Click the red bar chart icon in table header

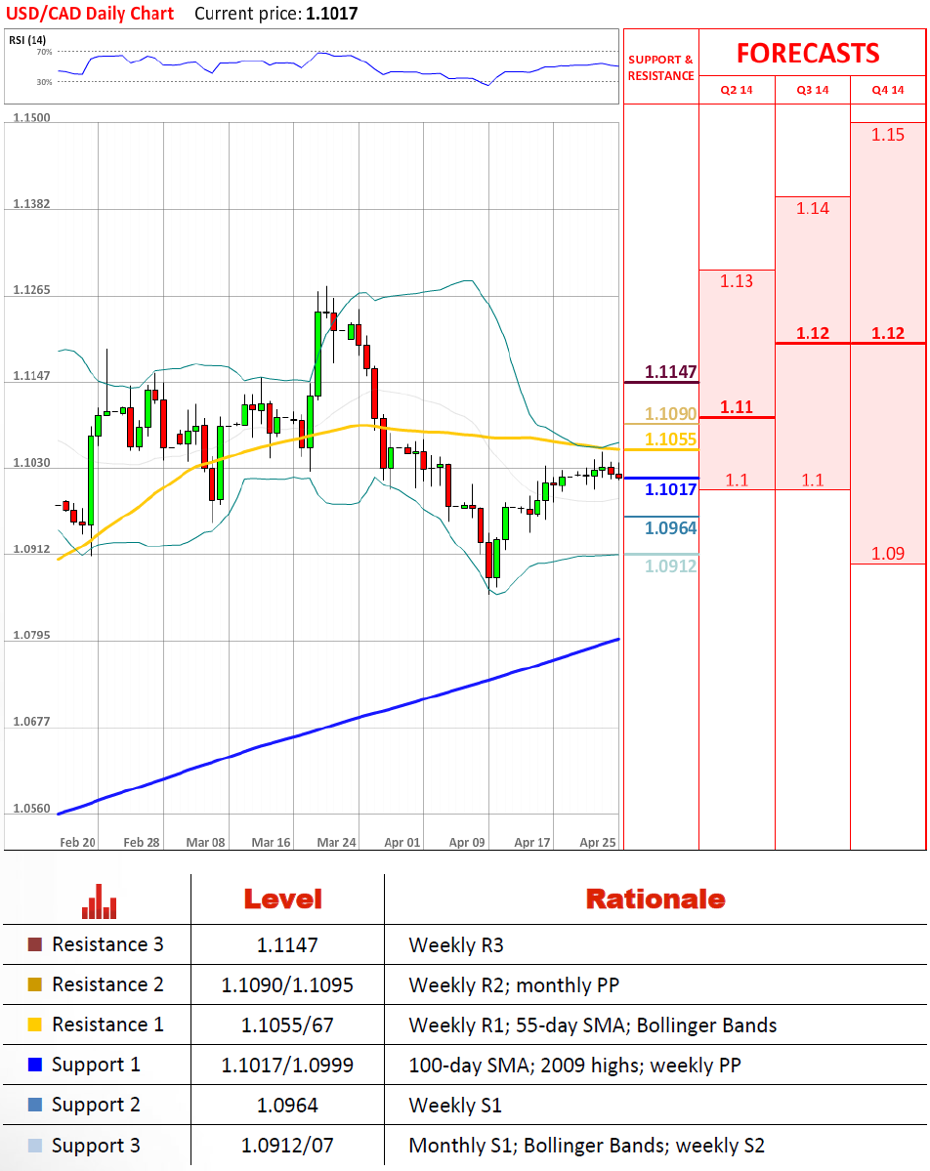pos(100,900)
